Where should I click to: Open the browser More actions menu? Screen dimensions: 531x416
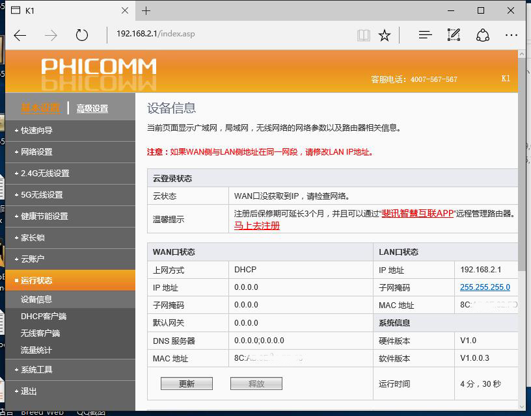click(511, 35)
